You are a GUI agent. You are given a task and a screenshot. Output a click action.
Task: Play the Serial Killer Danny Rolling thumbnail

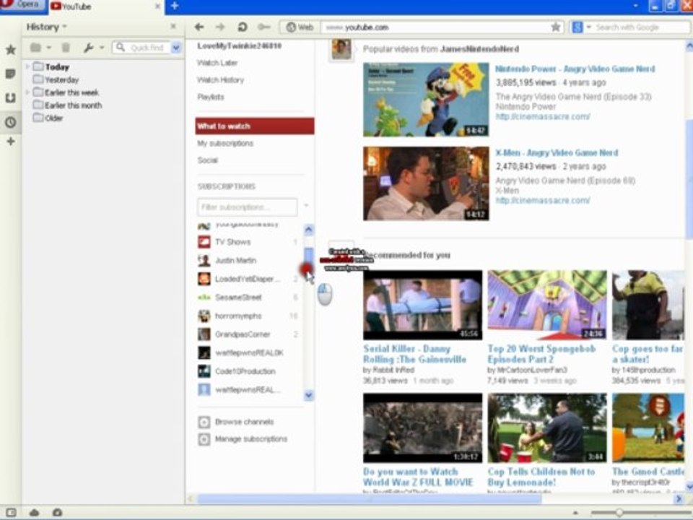422,305
